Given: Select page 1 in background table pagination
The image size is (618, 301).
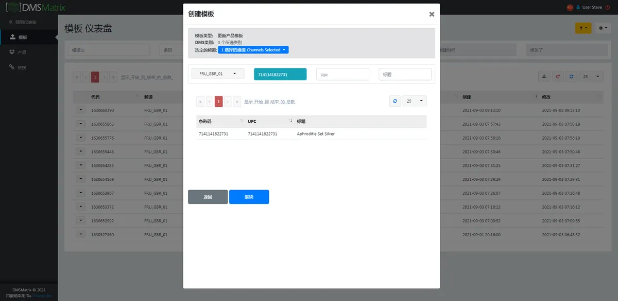Looking at the screenshot, I should tap(95, 77).
